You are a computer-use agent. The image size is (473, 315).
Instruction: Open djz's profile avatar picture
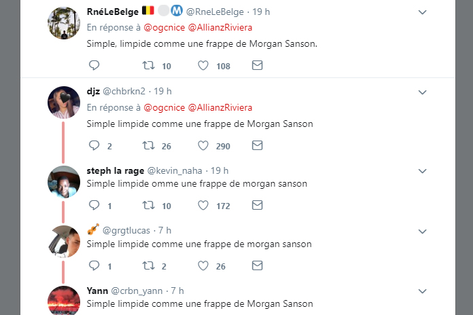click(x=64, y=103)
